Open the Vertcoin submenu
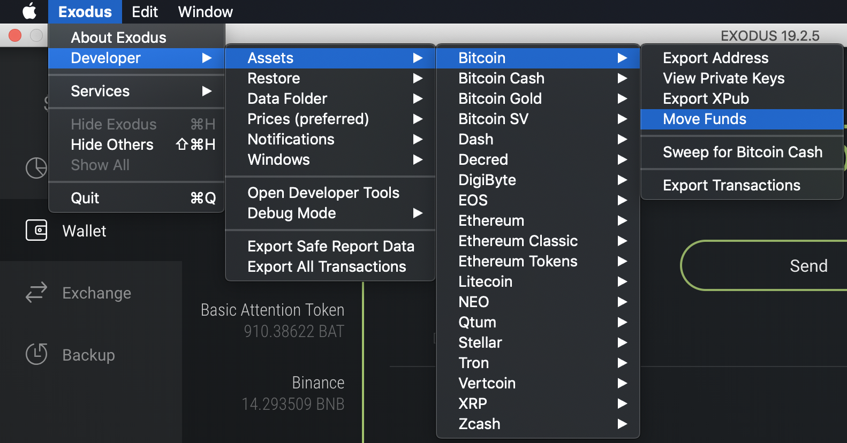 538,383
